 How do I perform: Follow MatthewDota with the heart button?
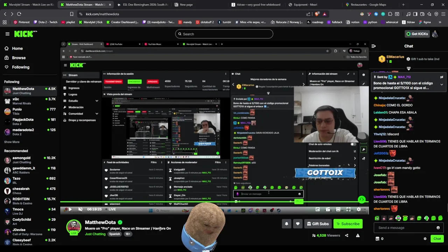(x=298, y=224)
